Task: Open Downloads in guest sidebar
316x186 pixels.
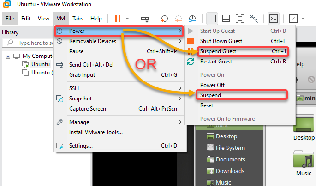Action: tap(230, 171)
